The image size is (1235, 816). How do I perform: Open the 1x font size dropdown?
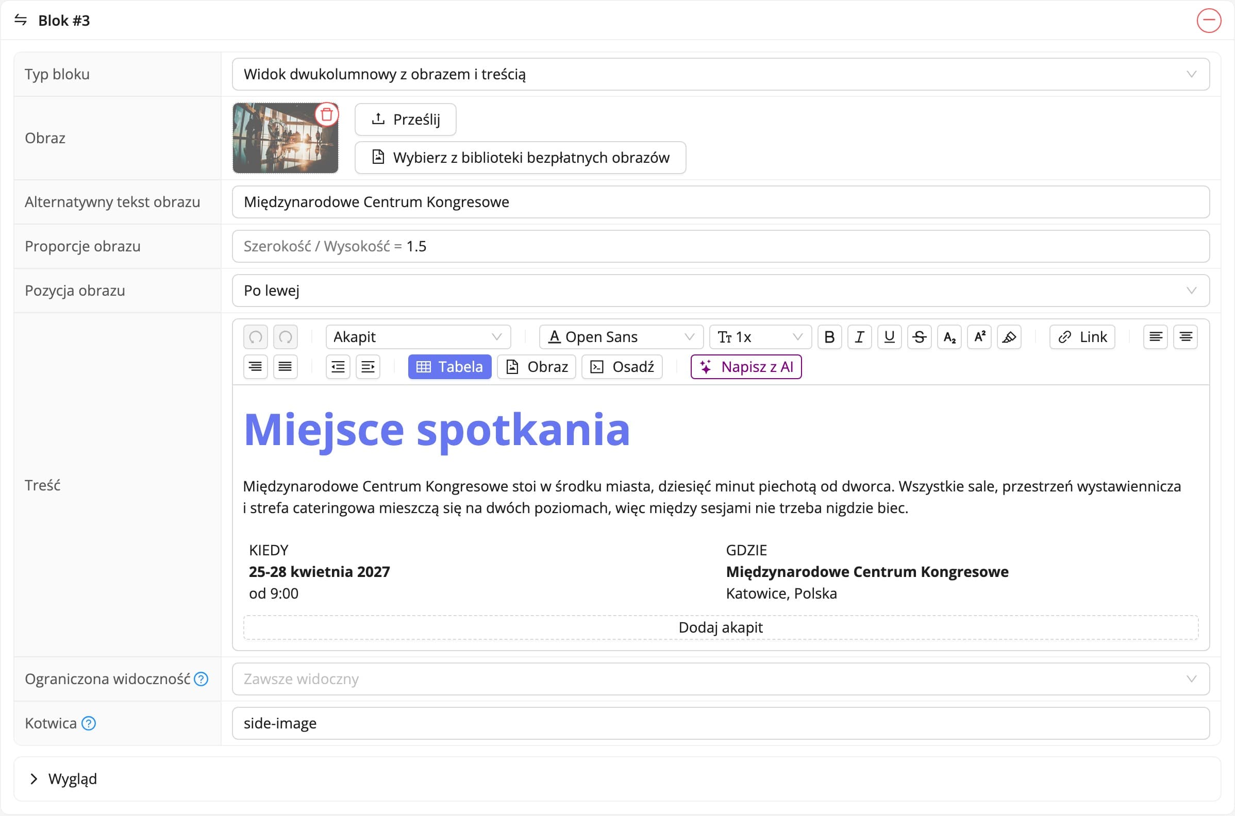tap(760, 337)
